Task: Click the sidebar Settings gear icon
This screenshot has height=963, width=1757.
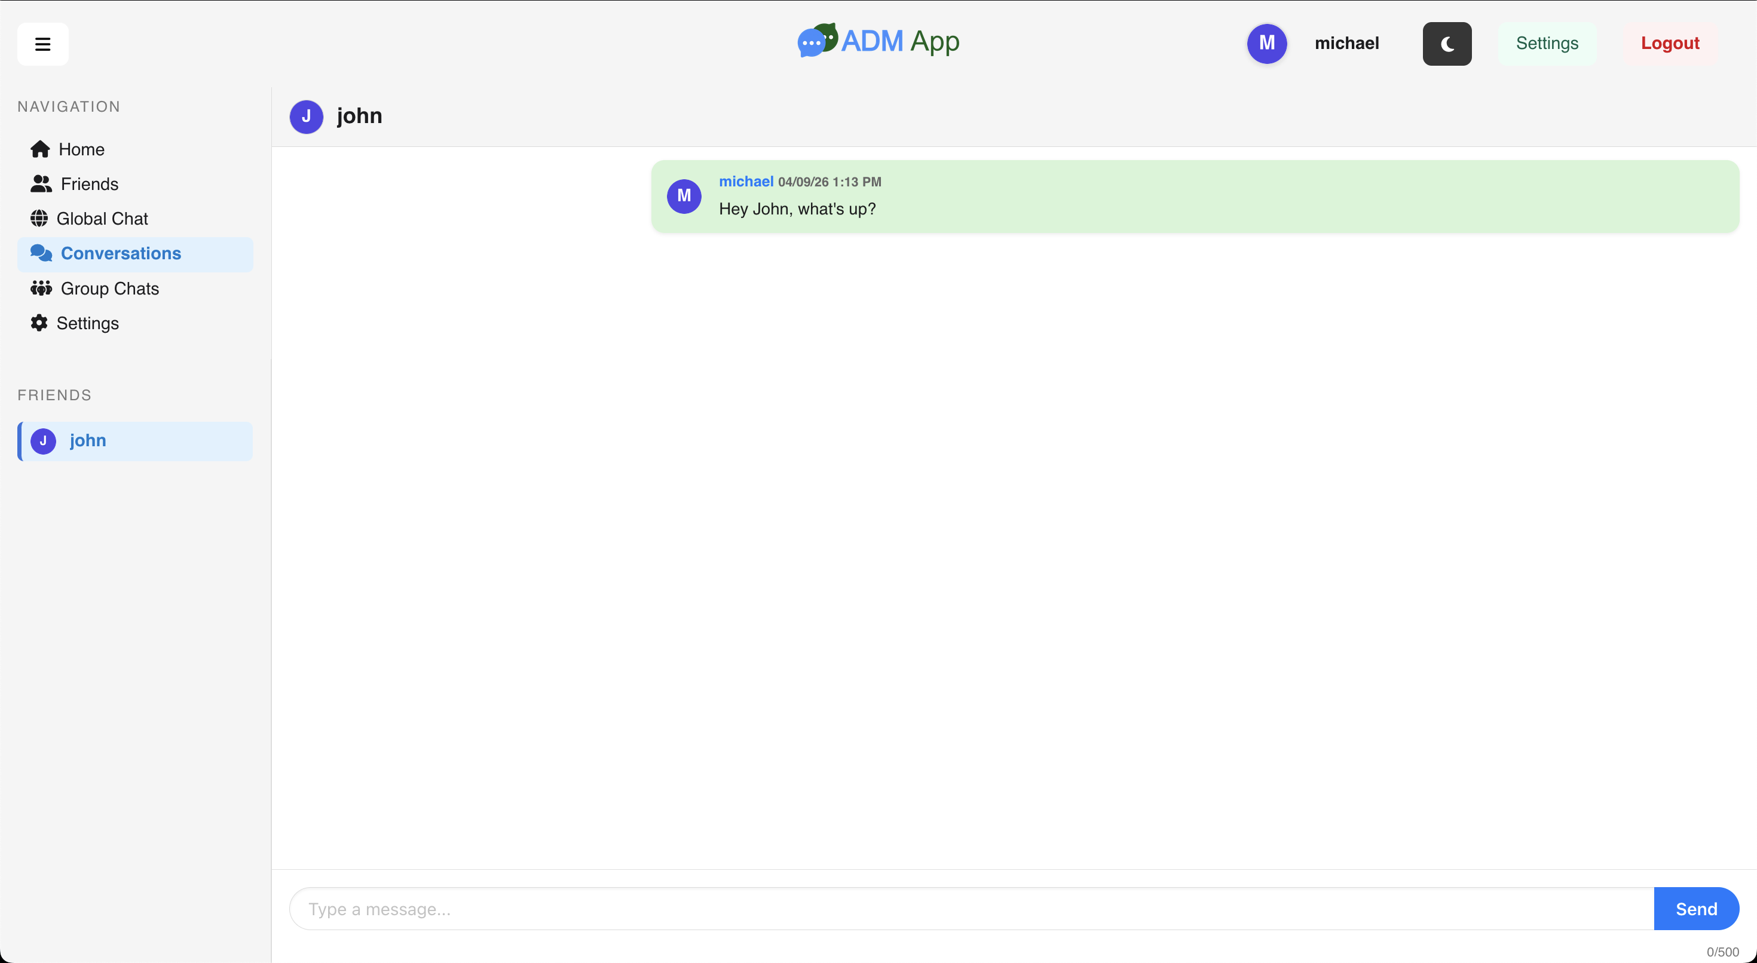Action: click(x=39, y=323)
